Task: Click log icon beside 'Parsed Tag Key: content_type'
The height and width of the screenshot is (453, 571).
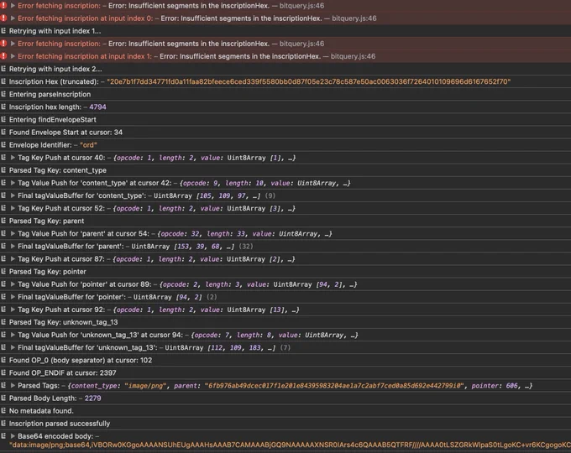Action: pos(3,170)
